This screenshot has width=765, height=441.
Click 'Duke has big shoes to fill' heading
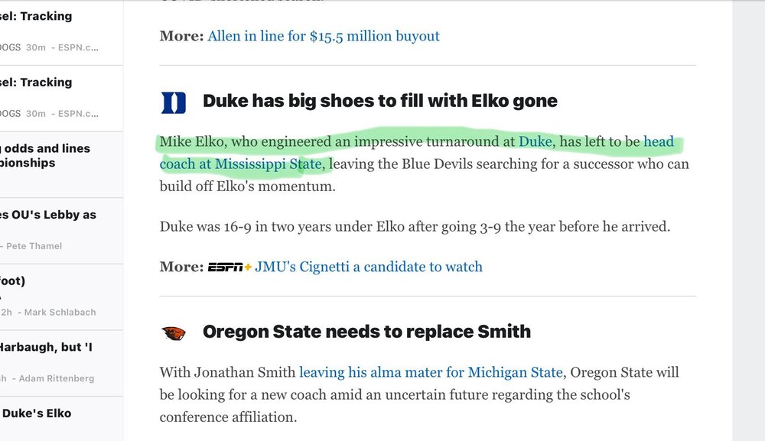380,101
